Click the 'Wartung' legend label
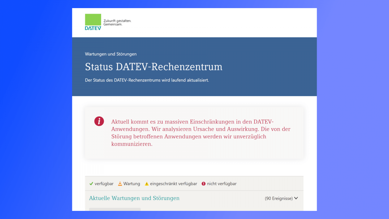The height and width of the screenshot is (219, 389). click(x=132, y=184)
